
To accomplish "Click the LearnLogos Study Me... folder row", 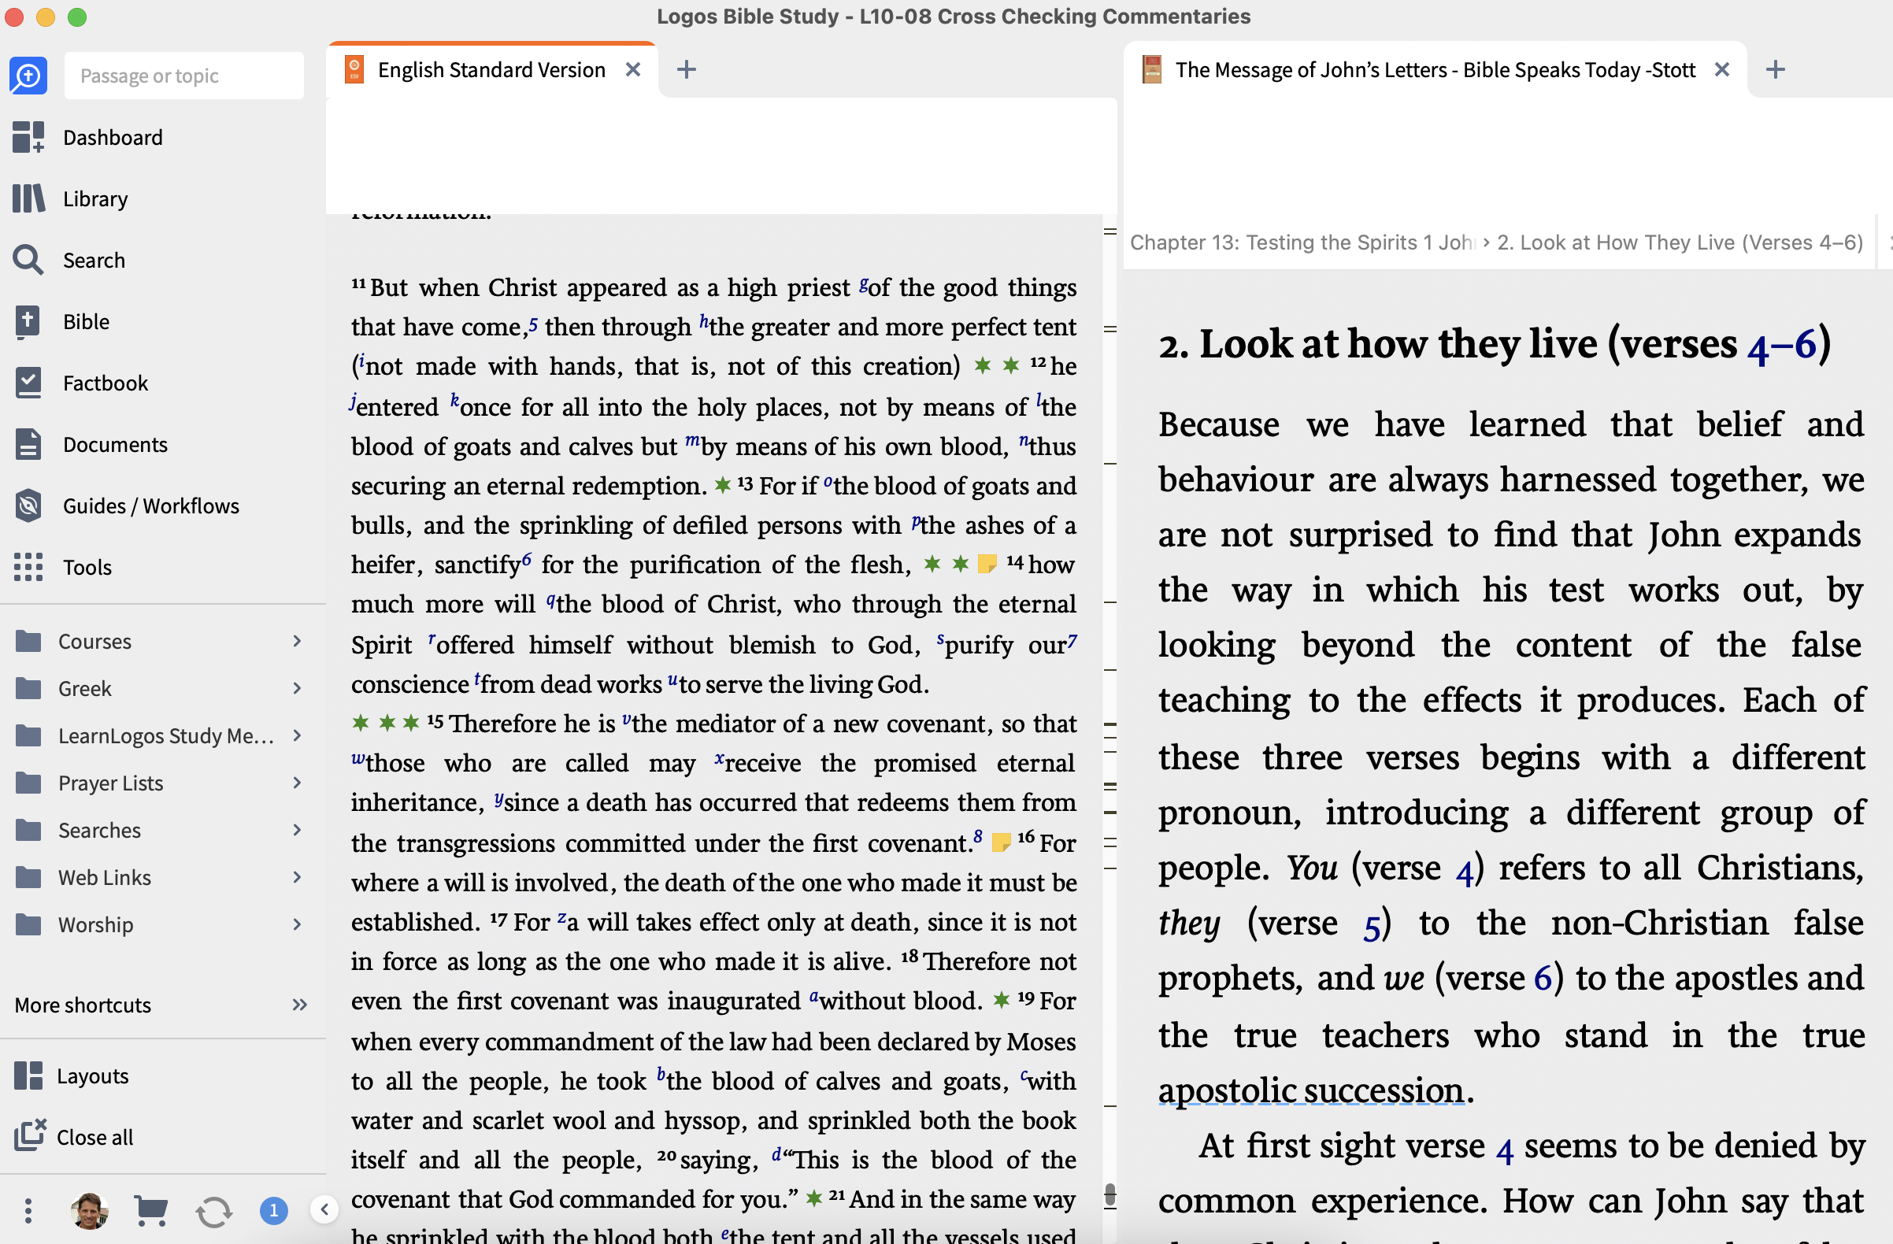I will tap(162, 735).
